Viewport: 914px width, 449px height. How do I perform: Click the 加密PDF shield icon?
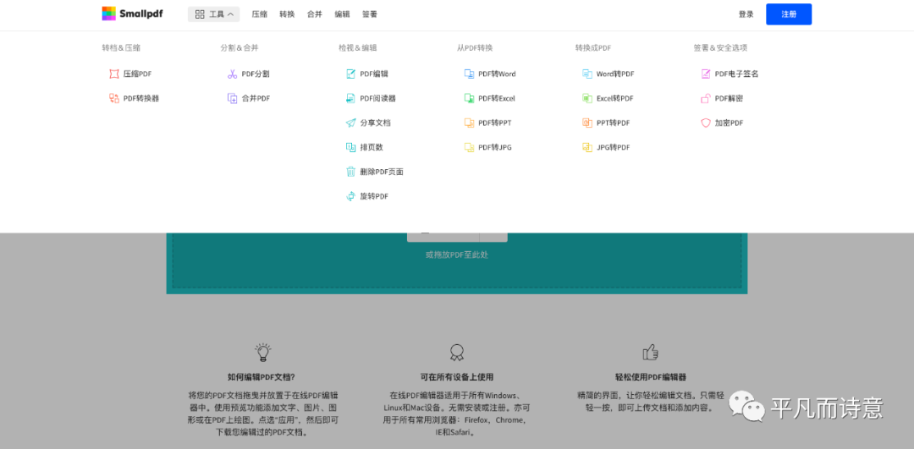[x=706, y=123]
